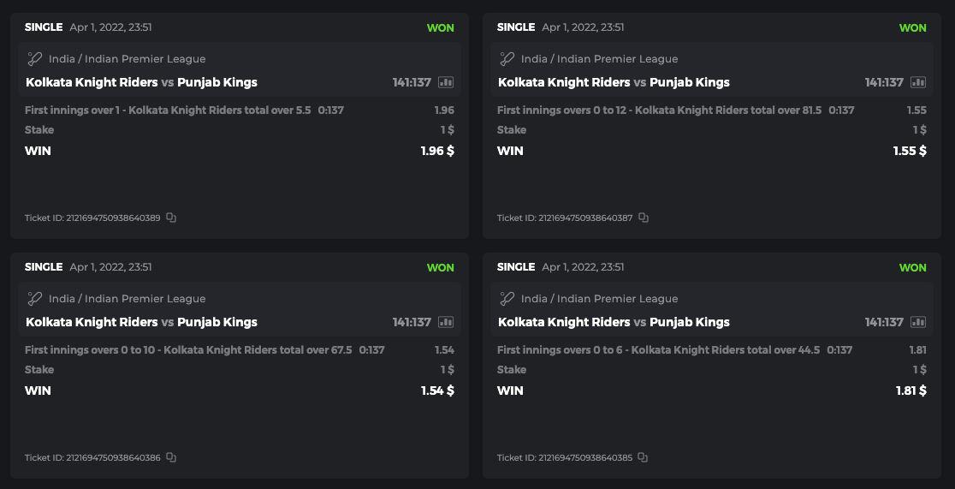The width and height of the screenshot is (955, 489).
Task: Click cricket sport icon on 1.54 bet card
Action: click(x=34, y=299)
